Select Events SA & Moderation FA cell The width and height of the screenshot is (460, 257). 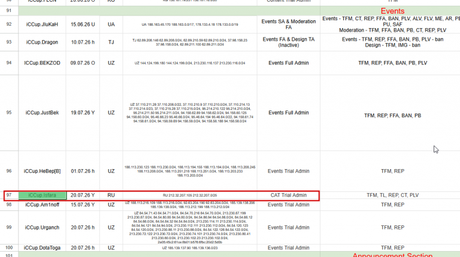[289, 25]
